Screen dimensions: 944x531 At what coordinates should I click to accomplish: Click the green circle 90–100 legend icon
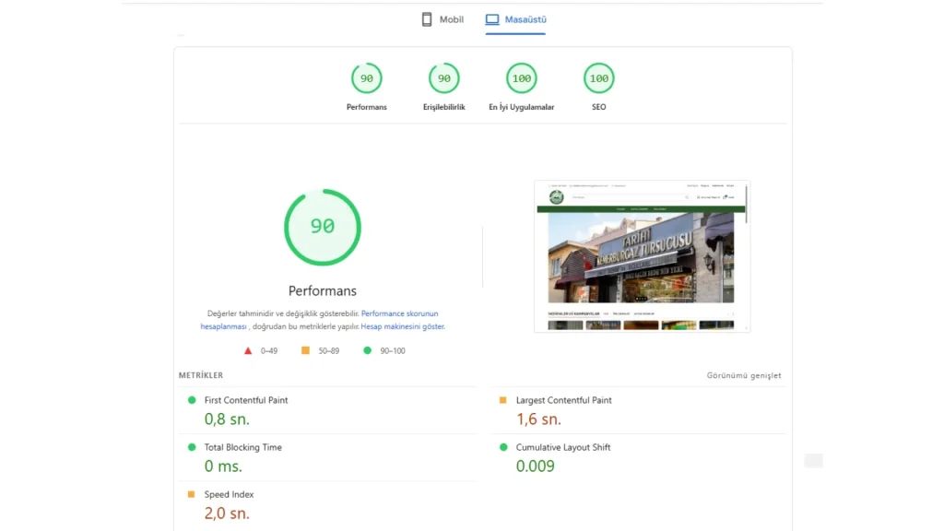367,350
